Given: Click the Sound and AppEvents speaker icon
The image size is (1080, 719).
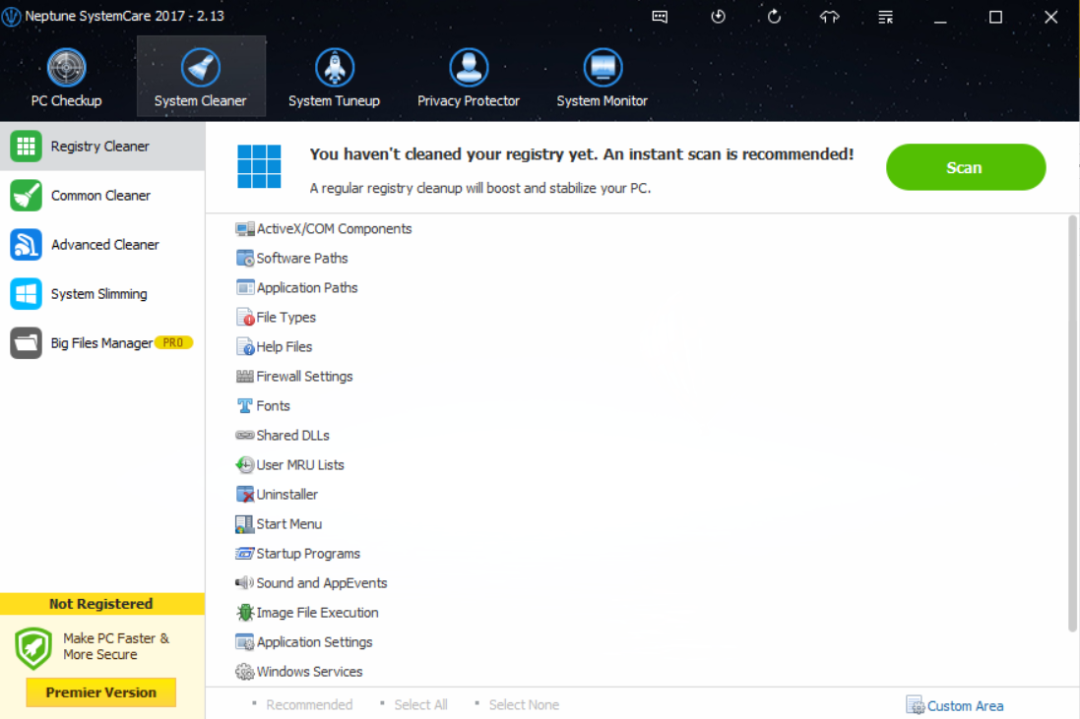Looking at the screenshot, I should pos(244,582).
